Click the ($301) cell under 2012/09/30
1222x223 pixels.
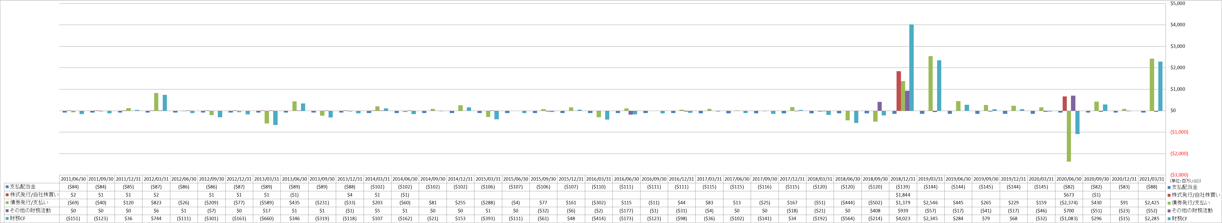[x=212, y=219]
